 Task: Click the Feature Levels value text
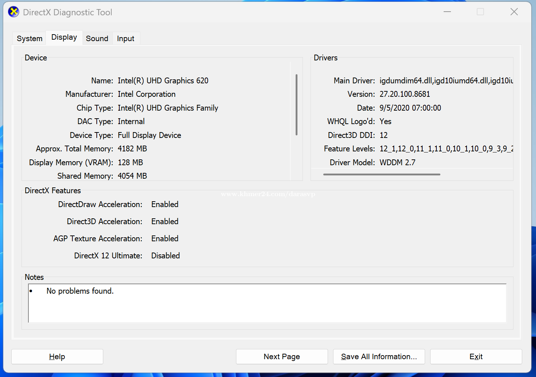[446, 149]
